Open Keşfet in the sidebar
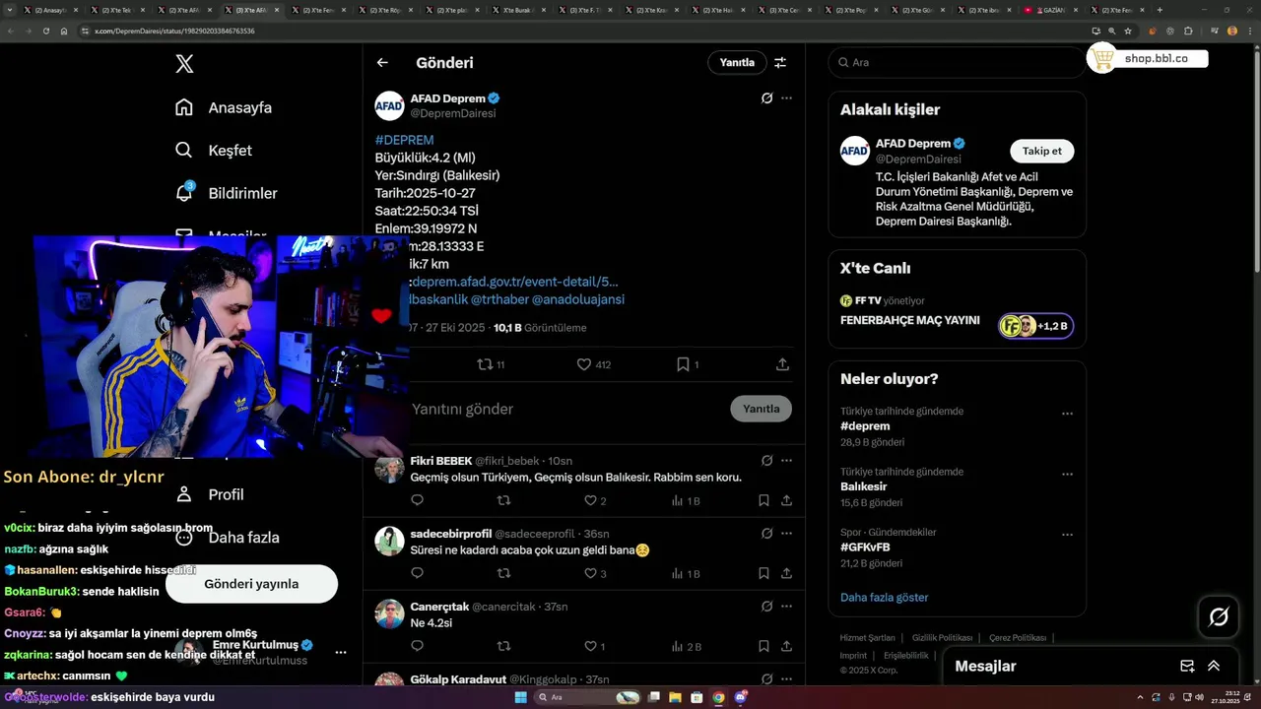Viewport: 1261px width, 709px height. [x=213, y=151]
